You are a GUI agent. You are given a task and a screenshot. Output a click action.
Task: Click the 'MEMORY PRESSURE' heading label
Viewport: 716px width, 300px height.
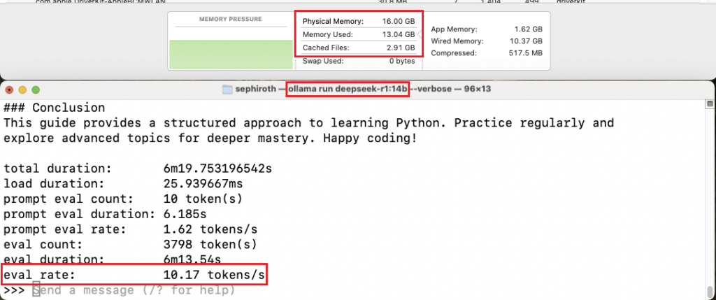tap(231, 19)
